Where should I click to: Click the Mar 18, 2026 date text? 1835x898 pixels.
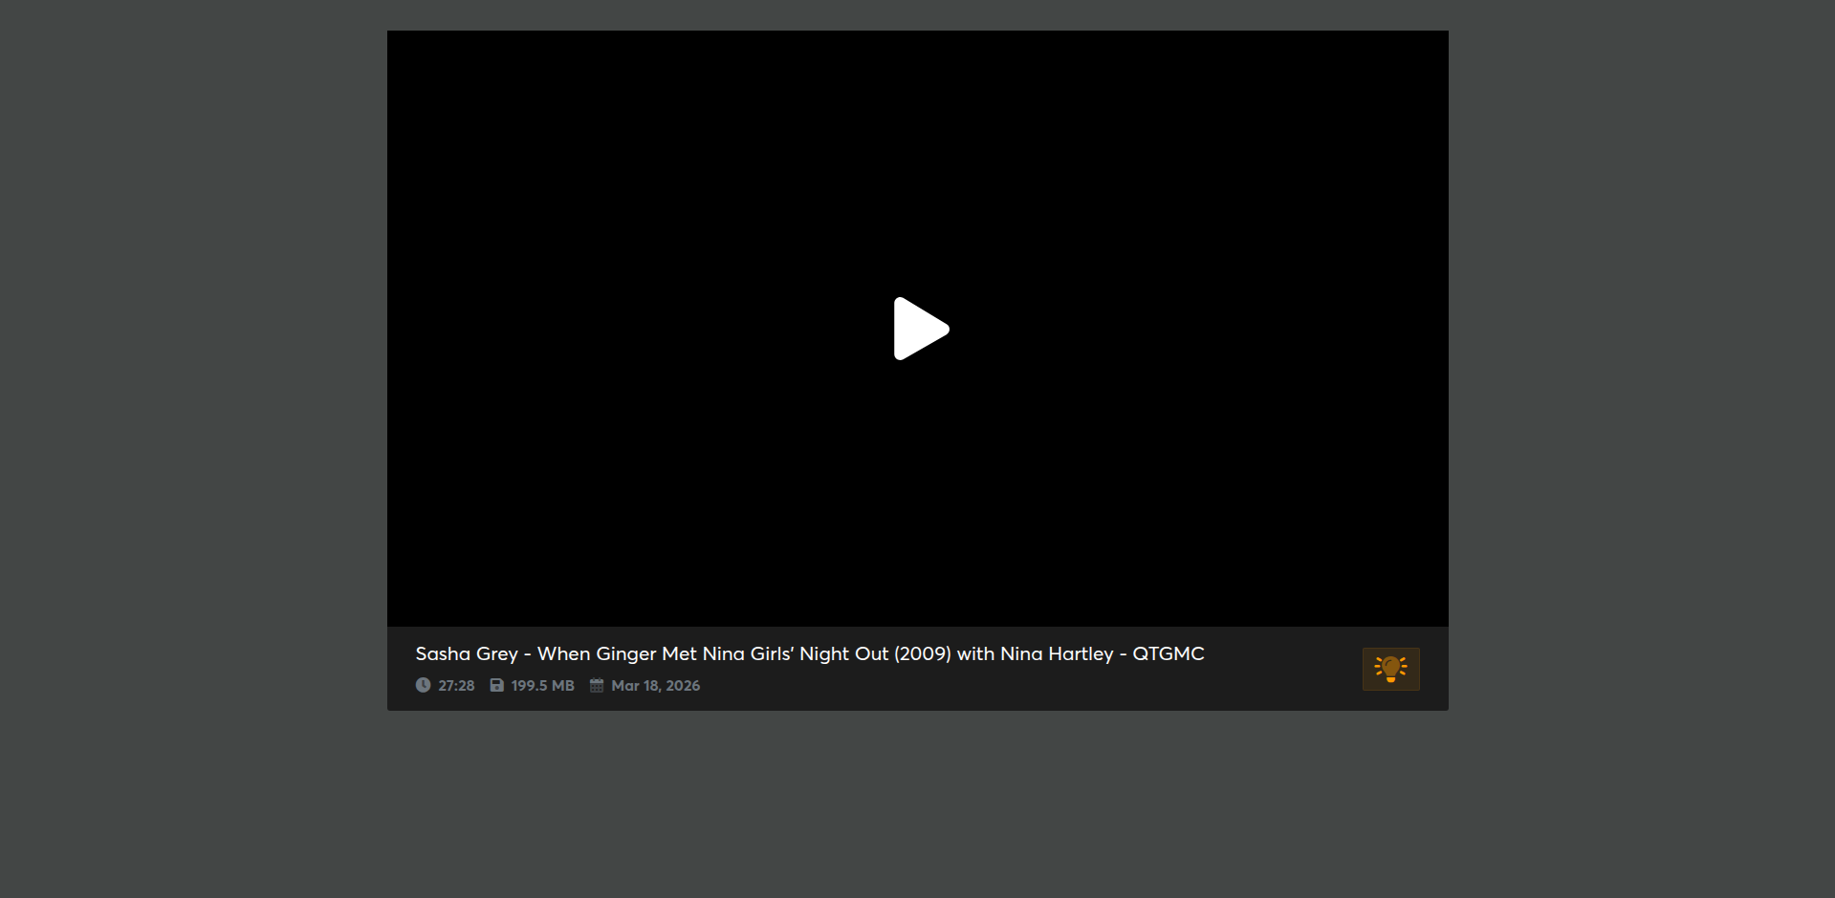656,686
